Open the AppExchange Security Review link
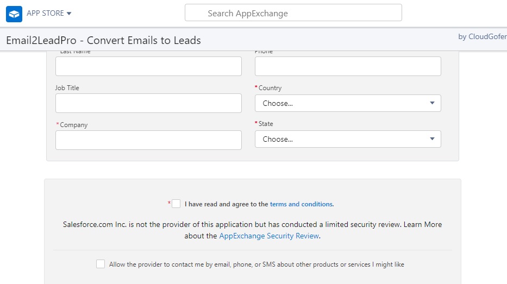The image size is (507, 284). [269, 236]
